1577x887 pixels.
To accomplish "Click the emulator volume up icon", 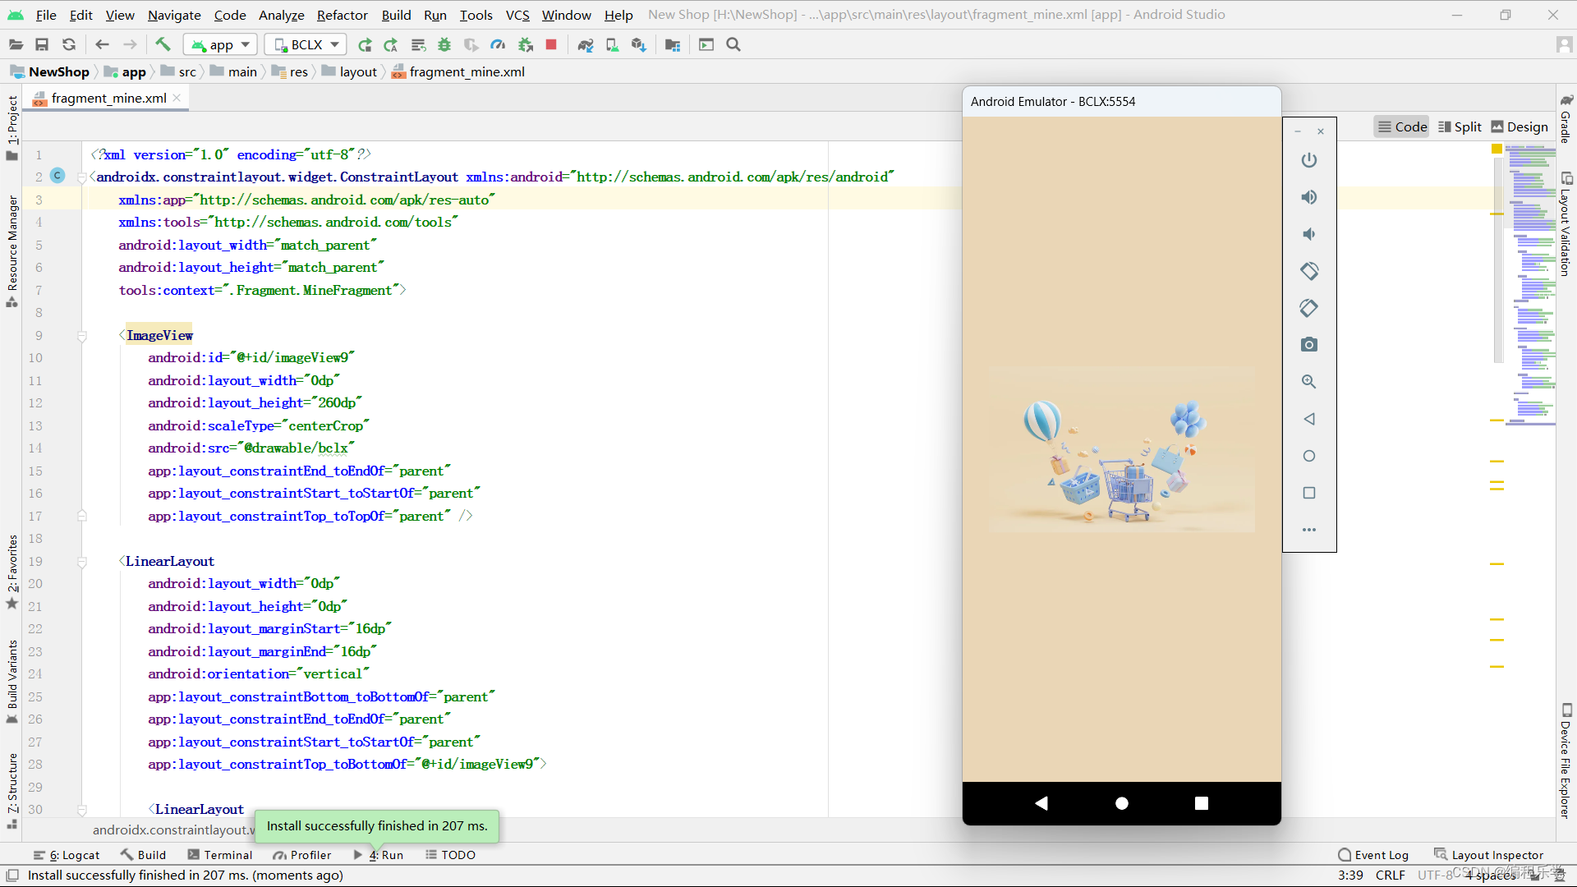I will [1309, 197].
